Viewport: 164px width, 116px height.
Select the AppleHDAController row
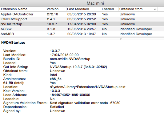tap(82, 14)
